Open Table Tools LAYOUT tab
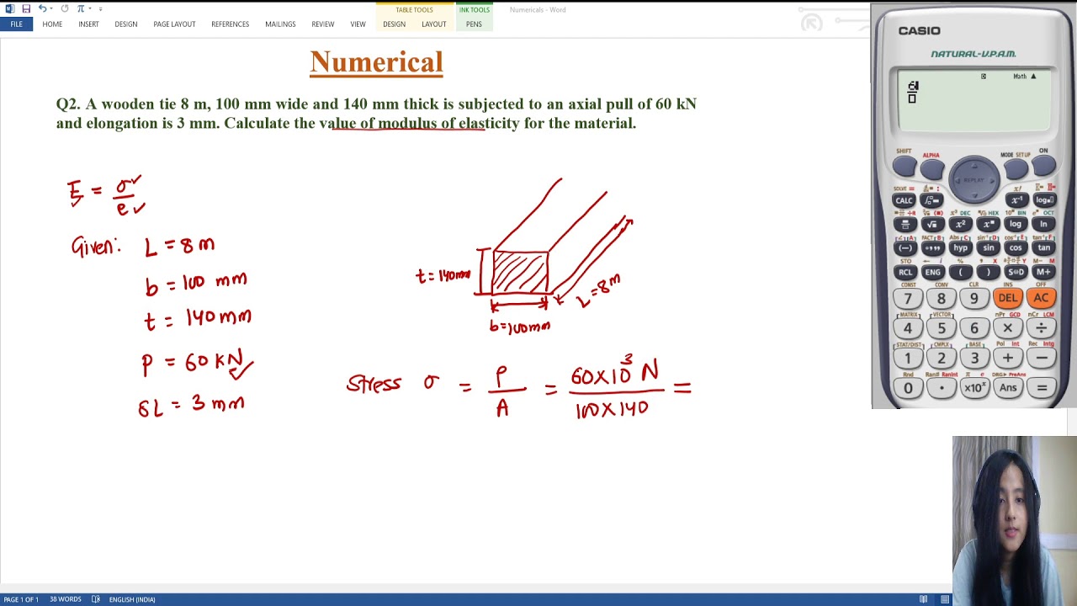The width and height of the screenshot is (1077, 606). [434, 24]
